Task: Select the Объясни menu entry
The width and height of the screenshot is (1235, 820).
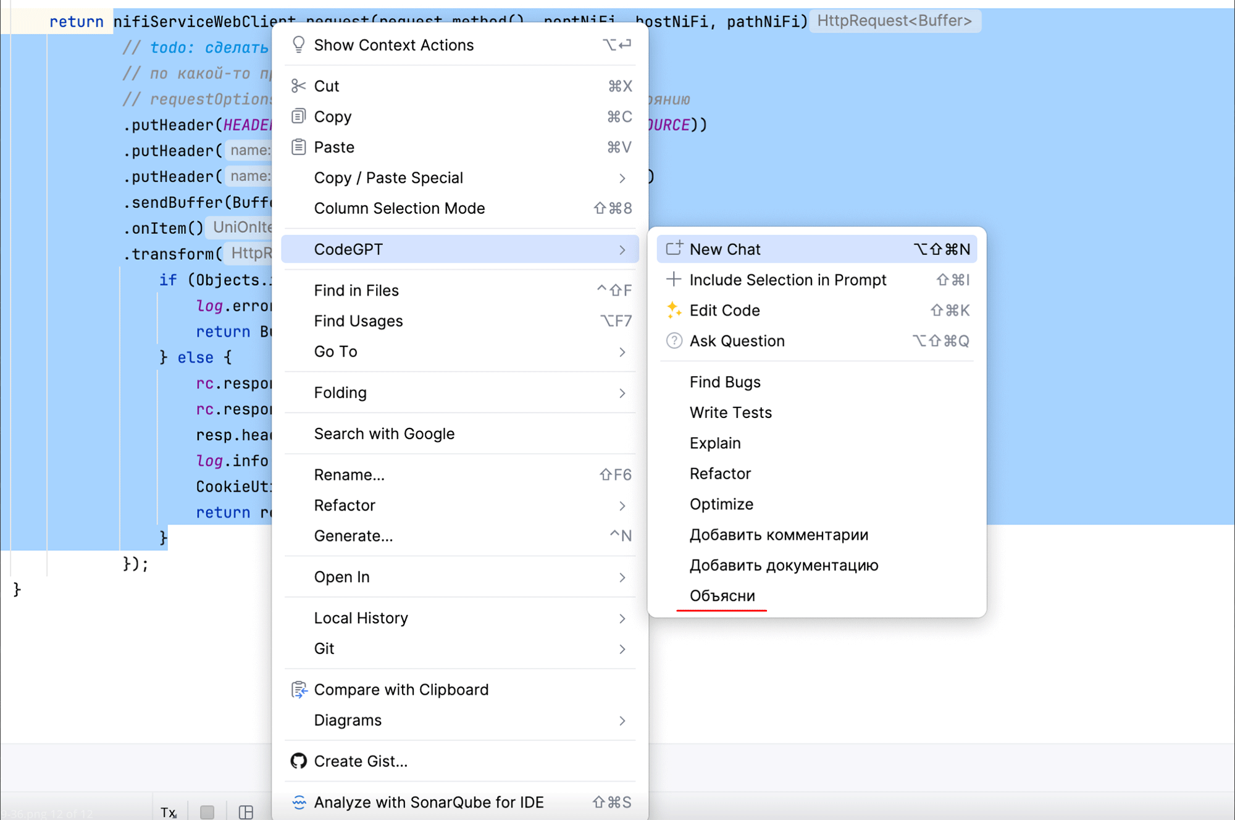Action: [722, 596]
